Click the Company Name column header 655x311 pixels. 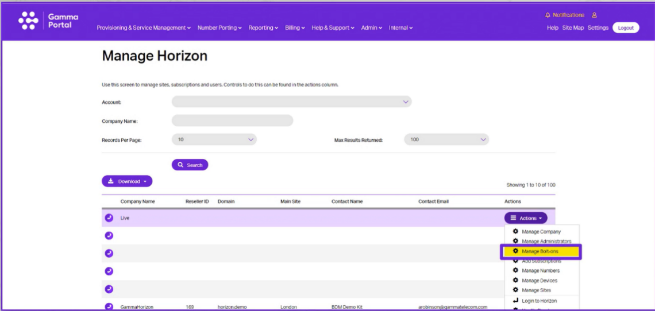[137, 201]
